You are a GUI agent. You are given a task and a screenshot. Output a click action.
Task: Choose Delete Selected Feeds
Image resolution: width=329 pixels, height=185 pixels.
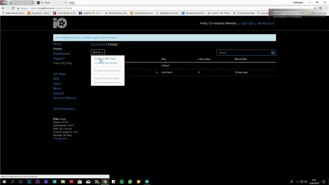pyautogui.click(x=107, y=78)
